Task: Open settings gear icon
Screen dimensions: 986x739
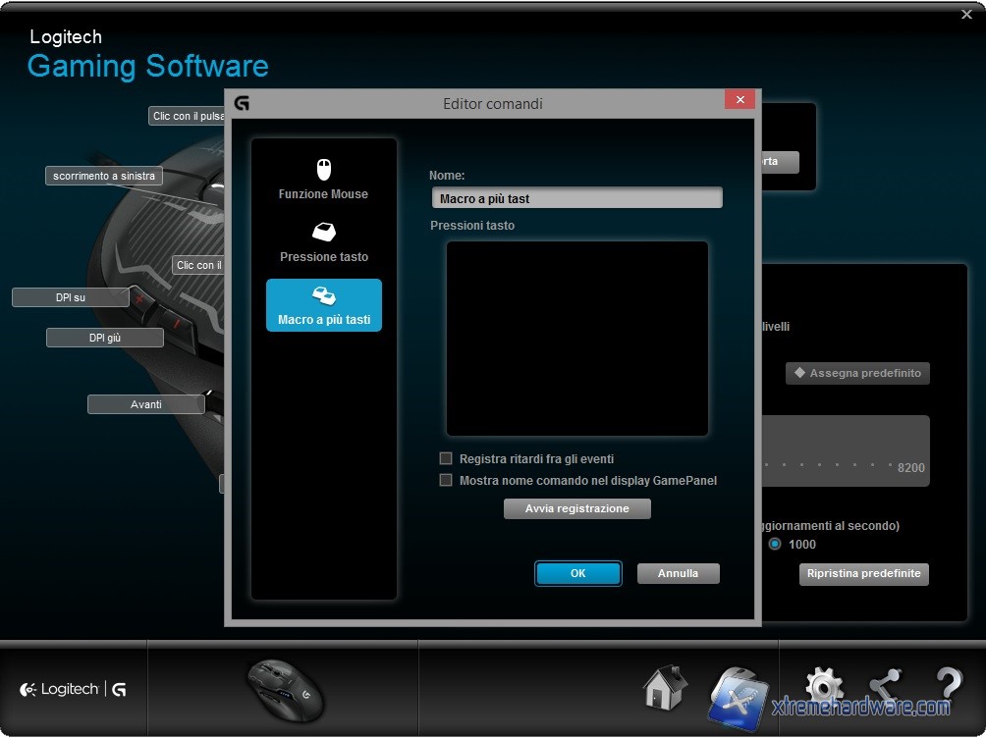Action: (823, 688)
